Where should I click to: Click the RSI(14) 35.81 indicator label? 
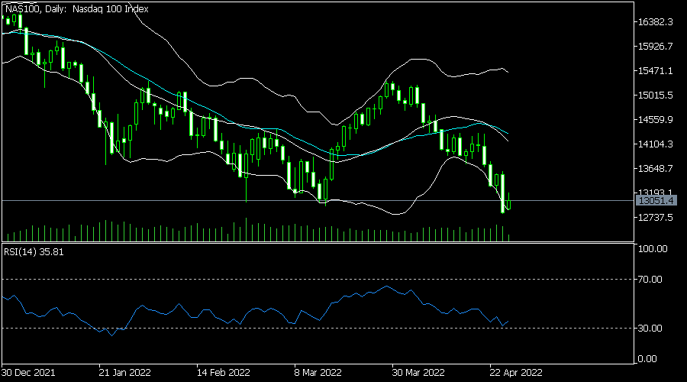(x=34, y=252)
